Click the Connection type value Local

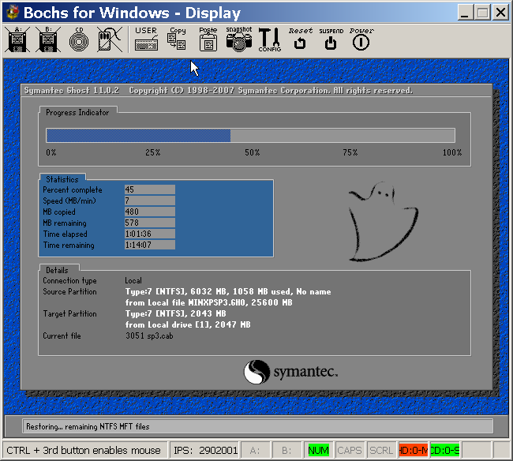pos(133,281)
